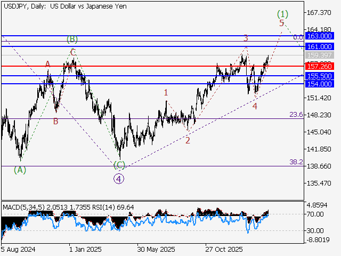The image size is (341, 256).
Task: Click the red 157.260 price level tag
Action: (320, 66)
